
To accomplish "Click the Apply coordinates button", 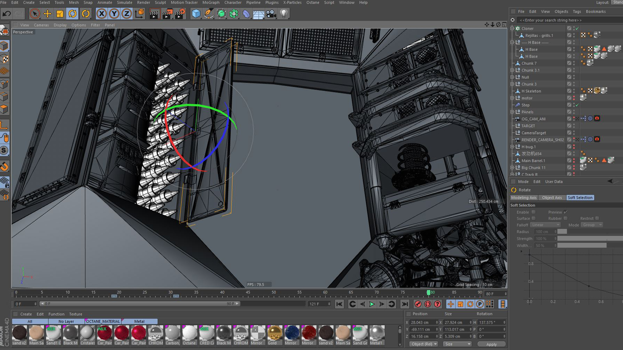I will 491,344.
